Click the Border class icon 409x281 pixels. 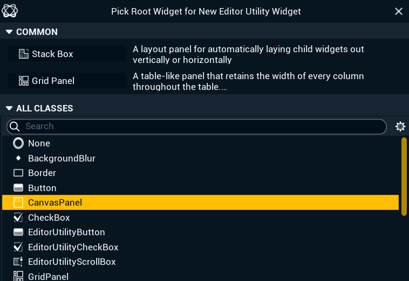18,173
